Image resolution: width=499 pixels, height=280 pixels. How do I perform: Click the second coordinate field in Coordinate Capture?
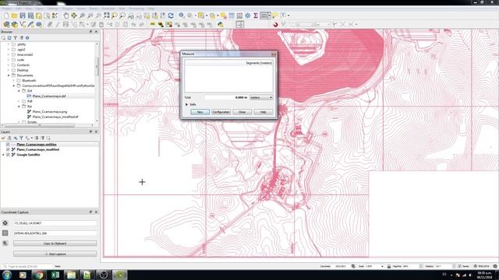pos(55,233)
